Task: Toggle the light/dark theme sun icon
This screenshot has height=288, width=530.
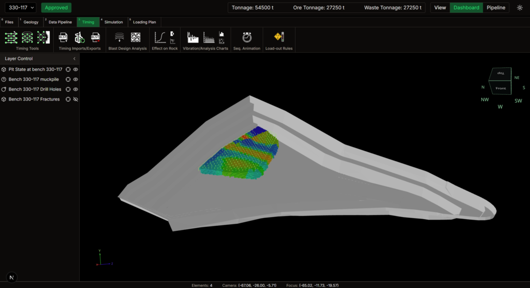Action: click(x=520, y=8)
